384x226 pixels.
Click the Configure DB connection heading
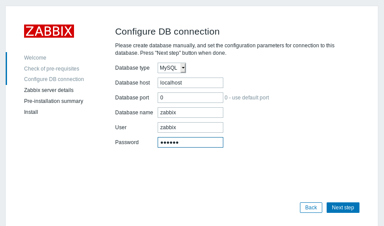tap(167, 32)
